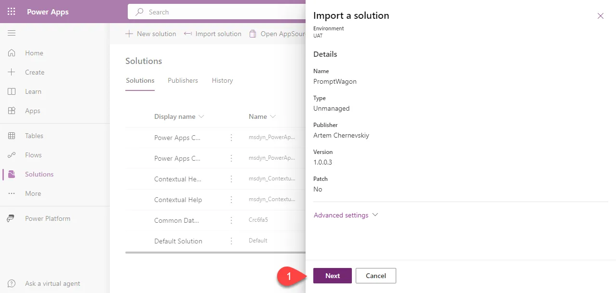
Task: Go to Flows in left navigation
Action: (x=33, y=155)
